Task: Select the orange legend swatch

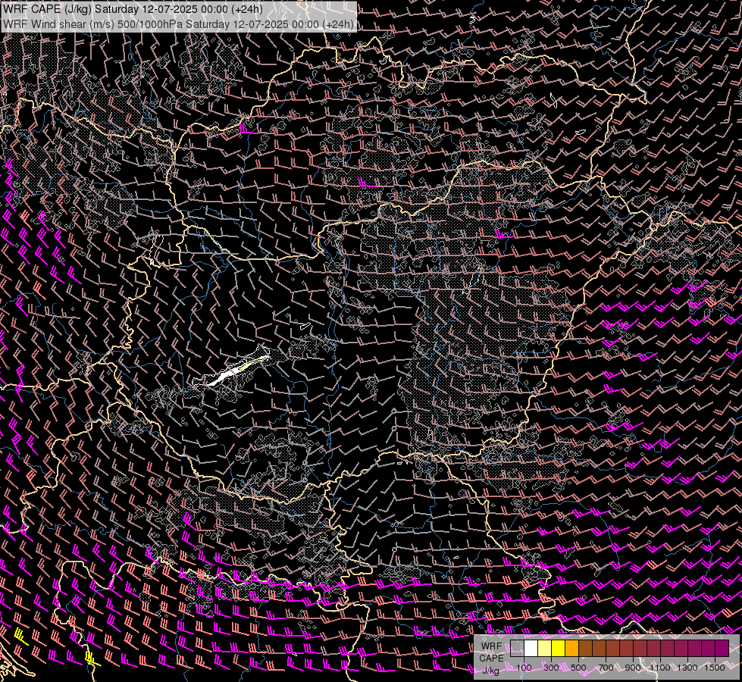Action: (571, 648)
